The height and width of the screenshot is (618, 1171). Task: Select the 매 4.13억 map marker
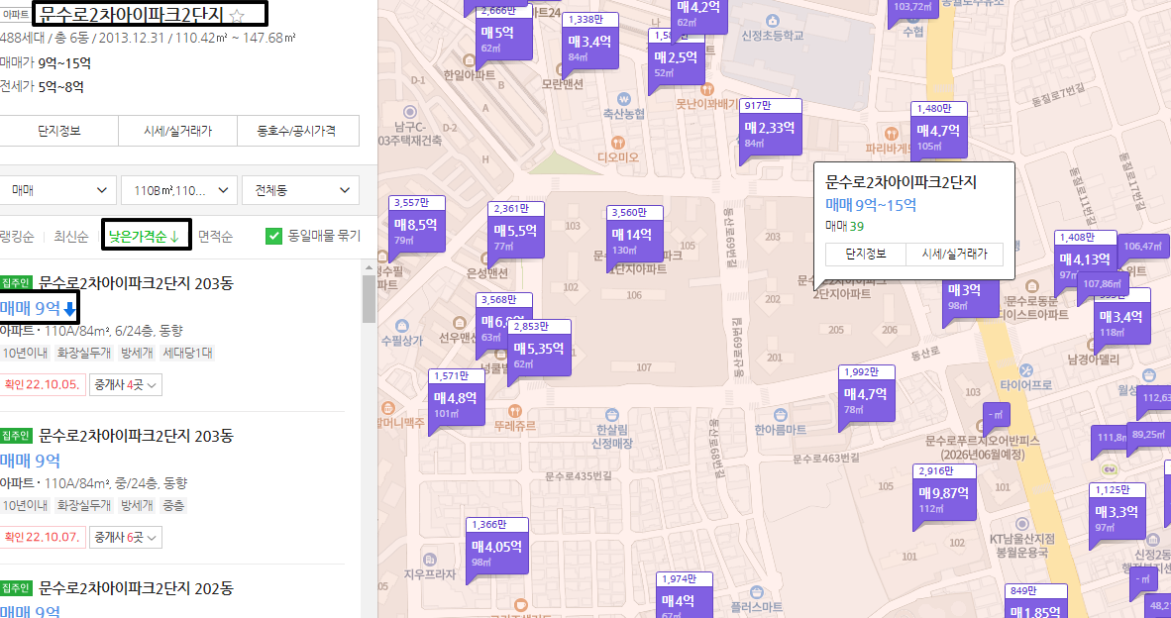(1085, 260)
